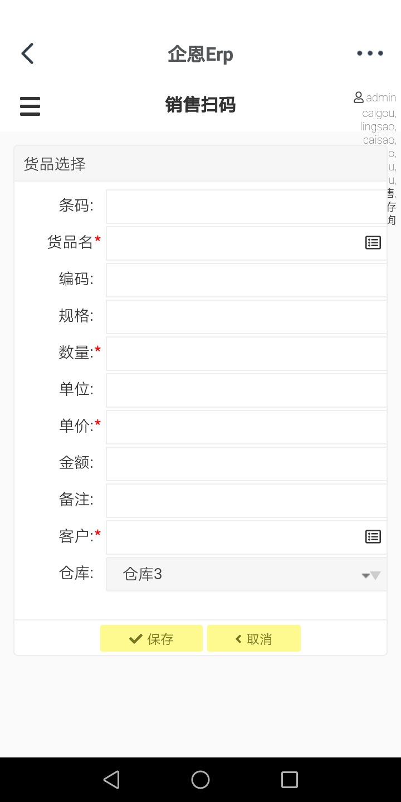Click the 保存 save button
401x802 pixels.
pos(151,639)
